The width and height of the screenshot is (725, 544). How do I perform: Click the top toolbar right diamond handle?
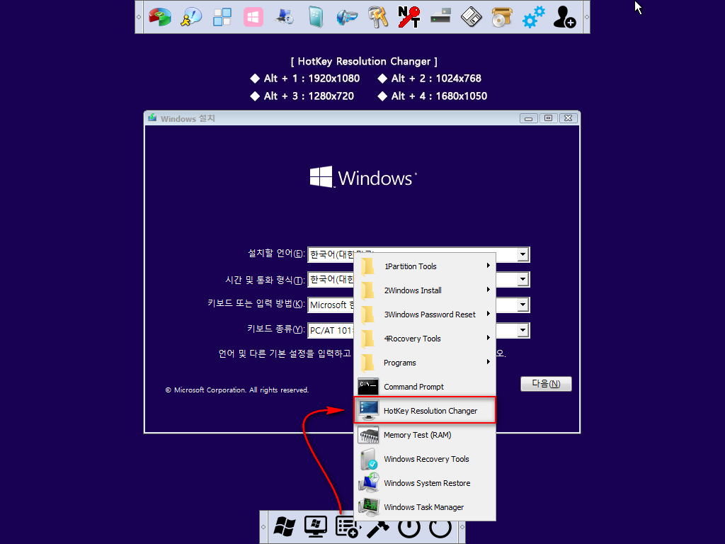pyautogui.click(x=586, y=17)
